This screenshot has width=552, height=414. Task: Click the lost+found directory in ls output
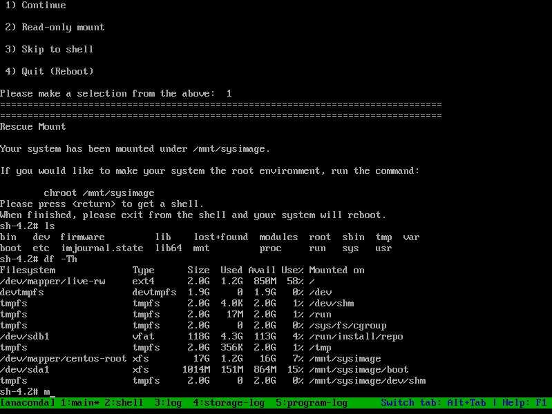(x=221, y=237)
